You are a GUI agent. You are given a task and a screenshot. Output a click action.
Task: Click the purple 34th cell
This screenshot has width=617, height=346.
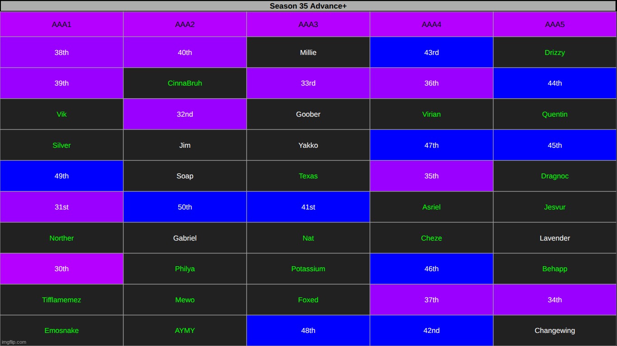(555, 300)
